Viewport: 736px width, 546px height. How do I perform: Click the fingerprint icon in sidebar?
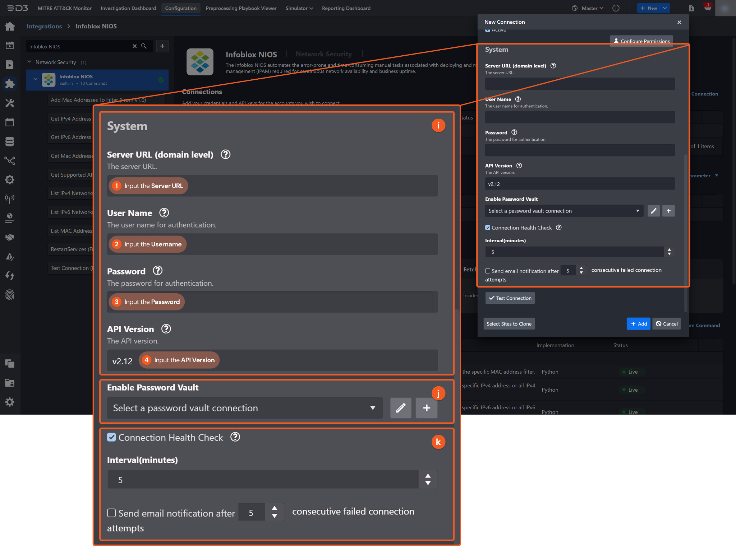pos(10,295)
